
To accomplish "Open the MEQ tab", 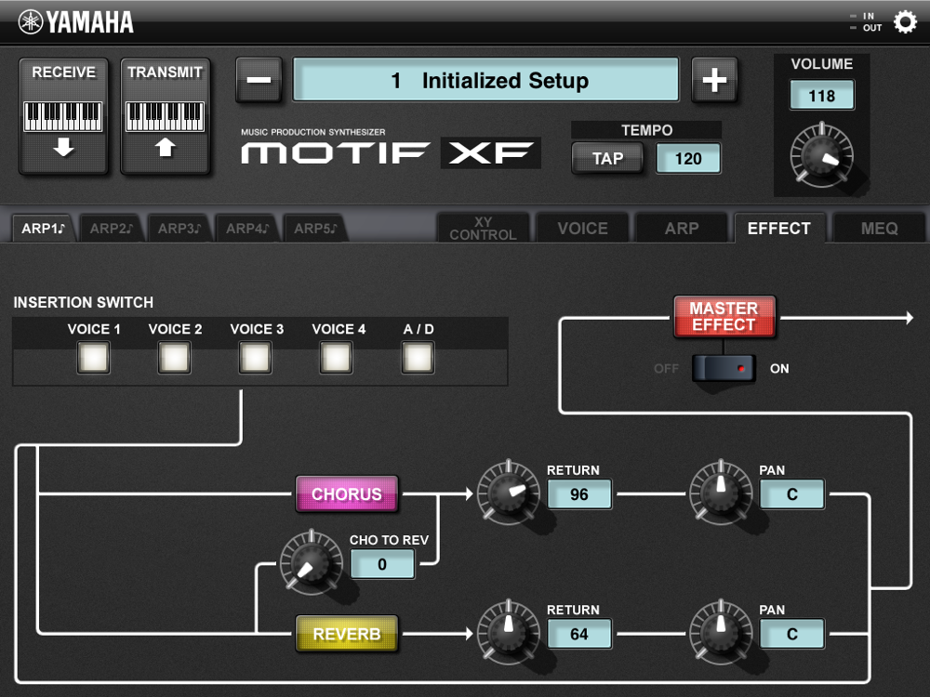I will click(x=879, y=229).
